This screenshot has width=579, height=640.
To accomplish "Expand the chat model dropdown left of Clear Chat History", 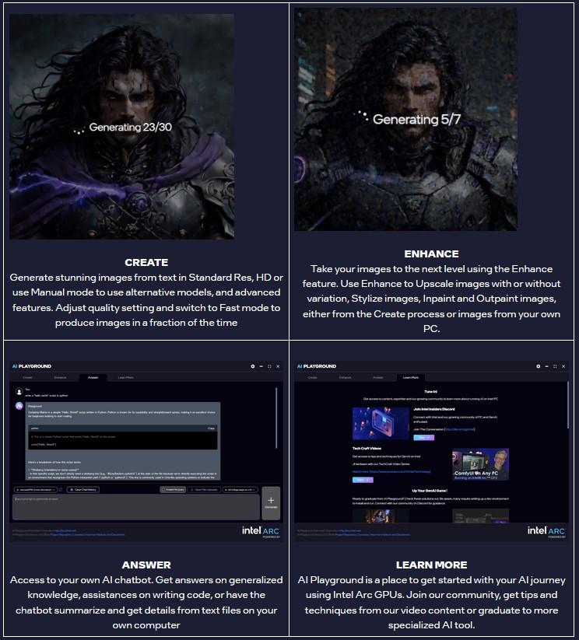I will click(x=35, y=490).
